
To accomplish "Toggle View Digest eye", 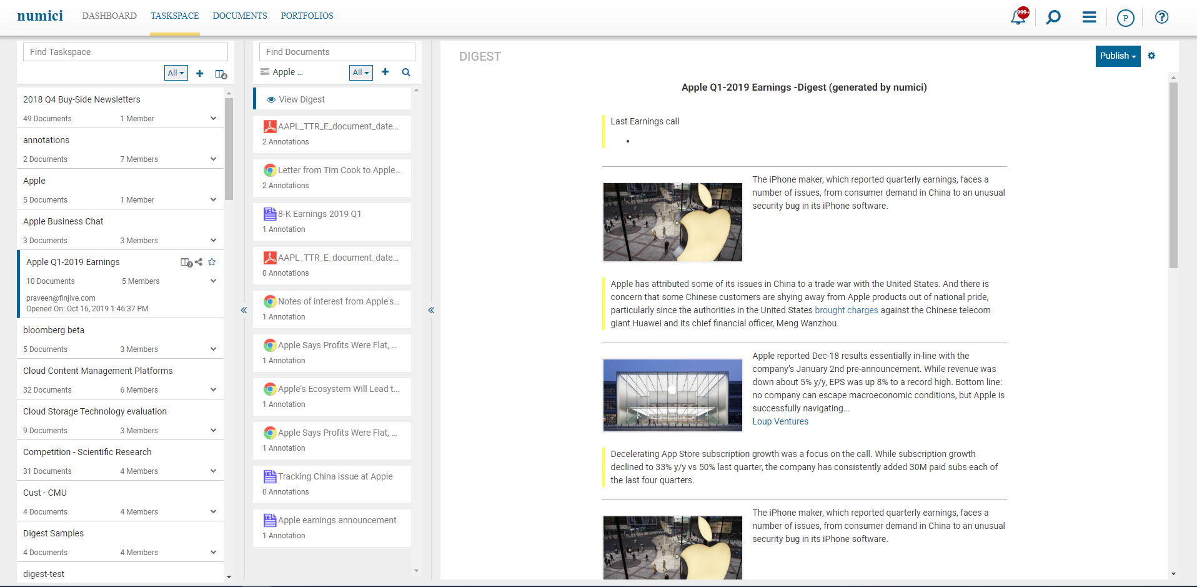I will click(271, 99).
